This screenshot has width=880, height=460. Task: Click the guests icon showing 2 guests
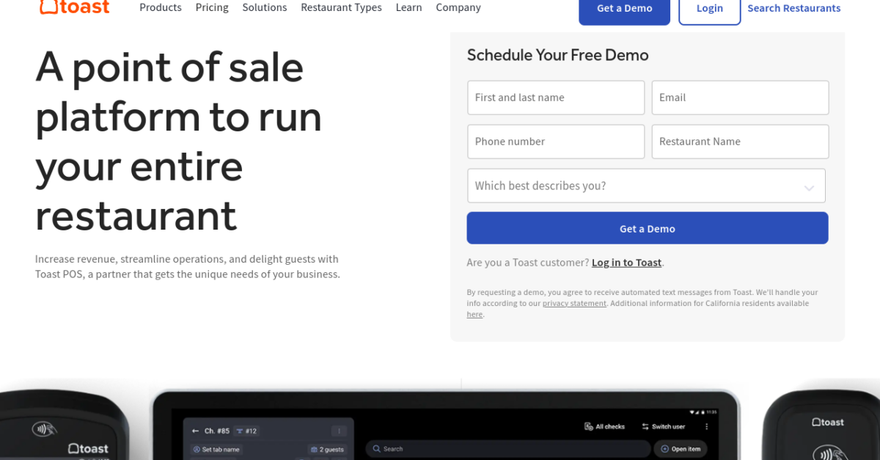click(314, 448)
